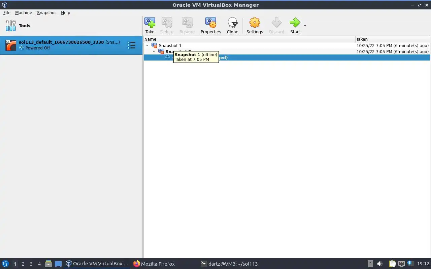Open the Start button dropdown arrow
Viewport: 431px width, 269px height.
click(305, 26)
